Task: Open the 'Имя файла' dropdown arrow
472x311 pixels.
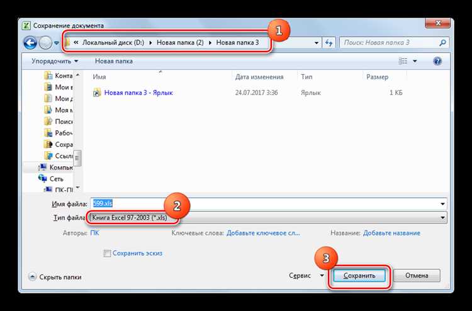Action: click(x=442, y=204)
